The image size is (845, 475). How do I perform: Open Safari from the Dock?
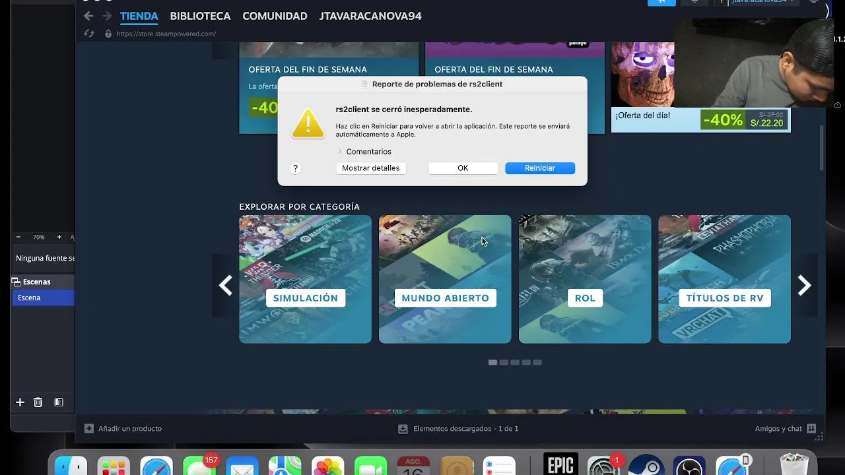pyautogui.click(x=156, y=467)
